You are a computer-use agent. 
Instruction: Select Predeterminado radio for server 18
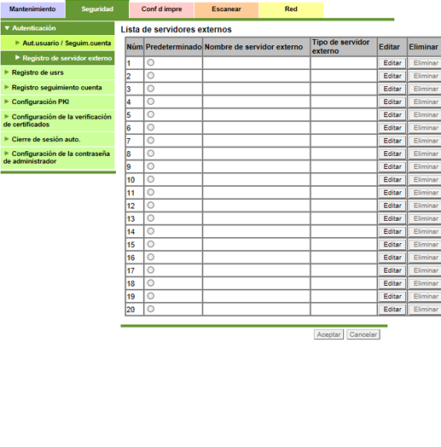coord(151,283)
